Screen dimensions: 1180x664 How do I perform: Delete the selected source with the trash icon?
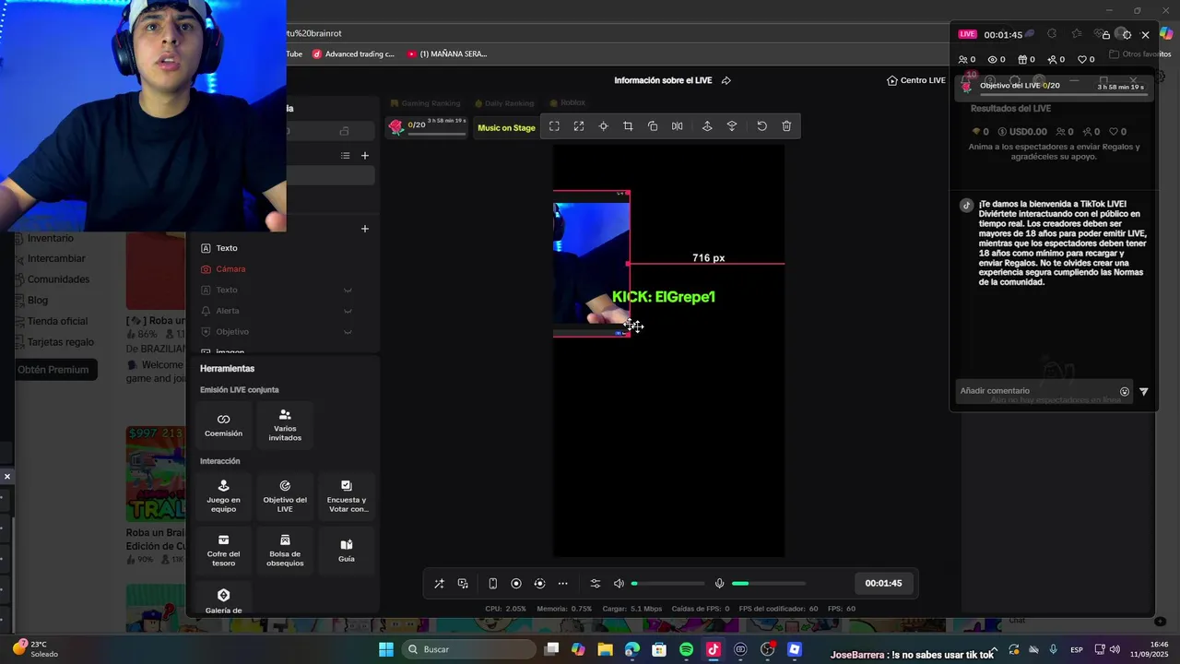[786, 126]
